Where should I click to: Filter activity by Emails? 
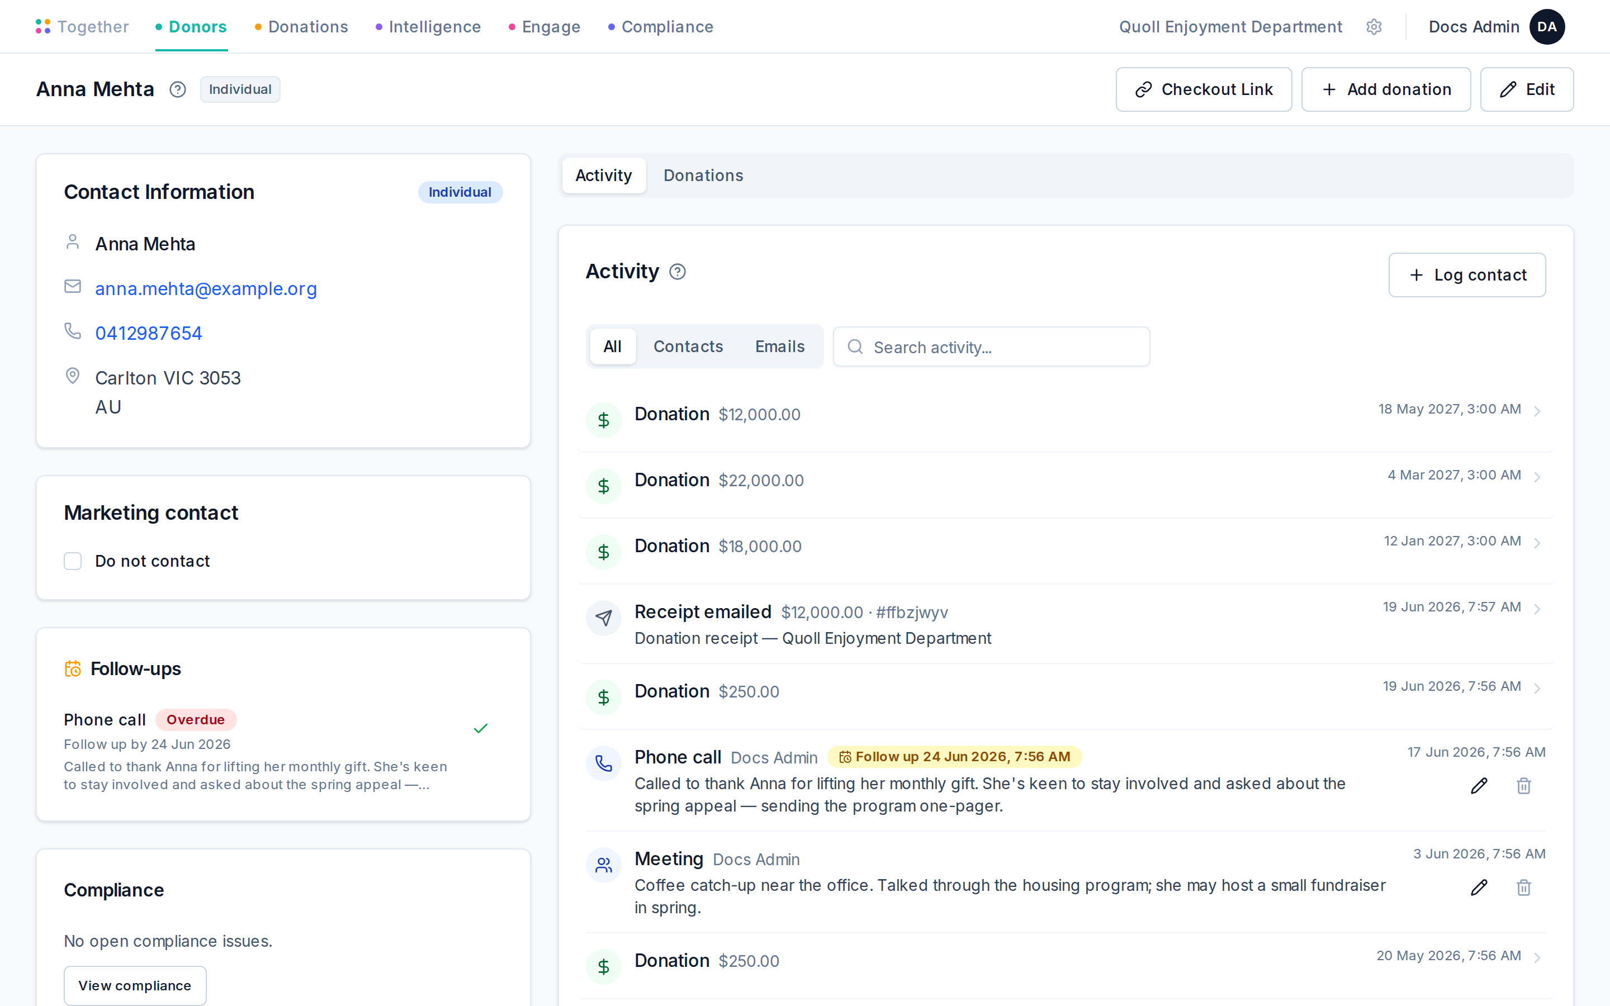[x=780, y=347]
